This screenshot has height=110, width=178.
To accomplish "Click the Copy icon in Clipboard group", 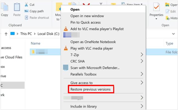I will [x=5, y=7].
